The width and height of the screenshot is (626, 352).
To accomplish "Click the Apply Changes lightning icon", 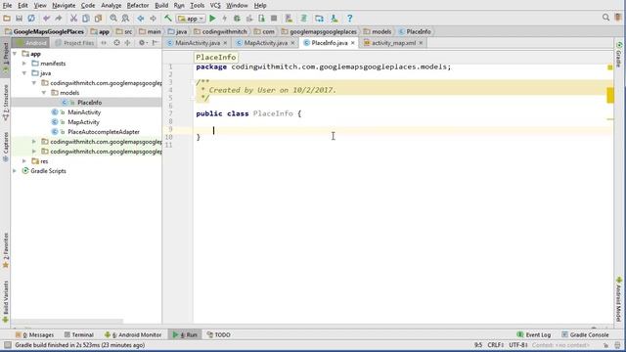I will pyautogui.click(x=224, y=19).
